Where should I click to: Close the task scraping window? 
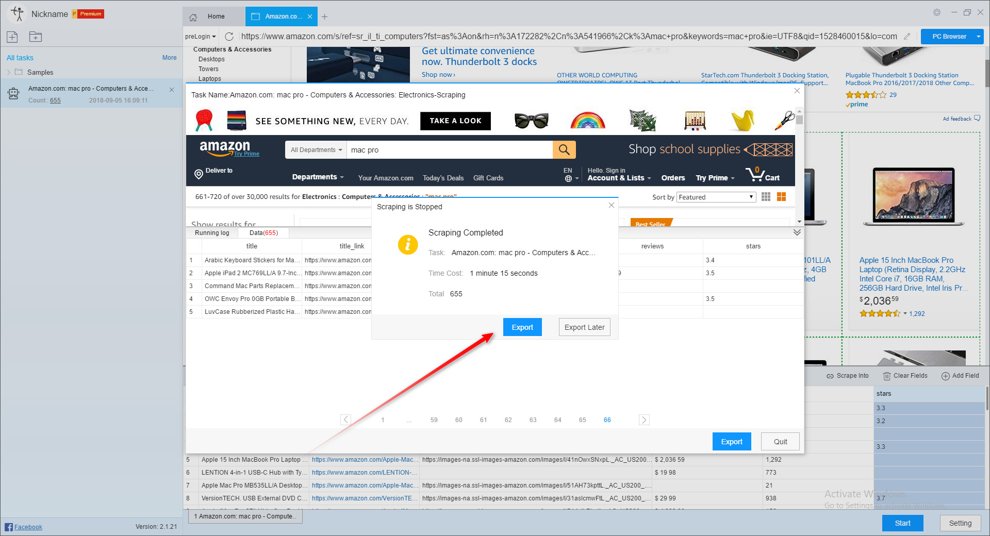[797, 91]
